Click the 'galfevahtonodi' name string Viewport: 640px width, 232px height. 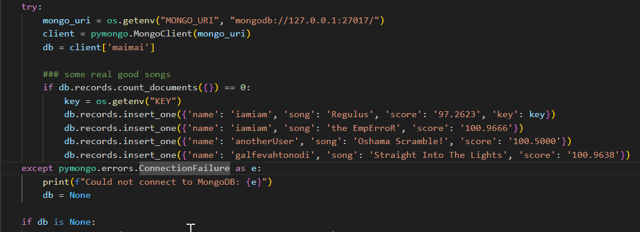coord(271,155)
